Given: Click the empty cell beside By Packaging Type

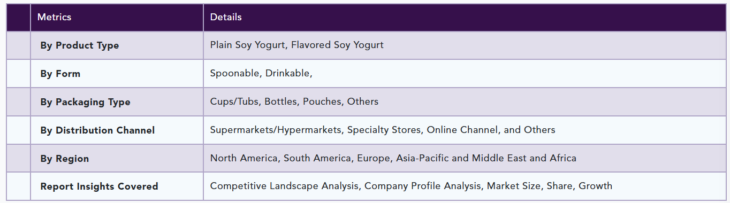Looking at the screenshot, I should tap(19, 102).
